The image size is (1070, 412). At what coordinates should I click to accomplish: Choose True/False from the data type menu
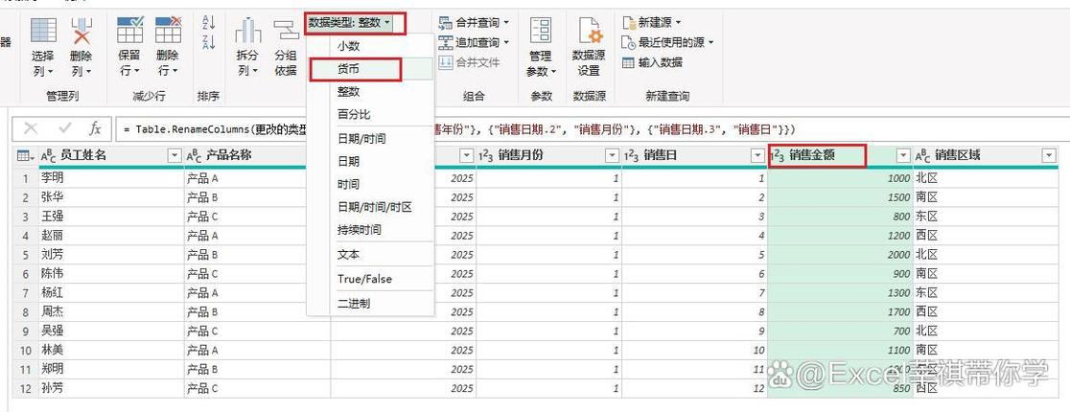pyautogui.click(x=370, y=279)
